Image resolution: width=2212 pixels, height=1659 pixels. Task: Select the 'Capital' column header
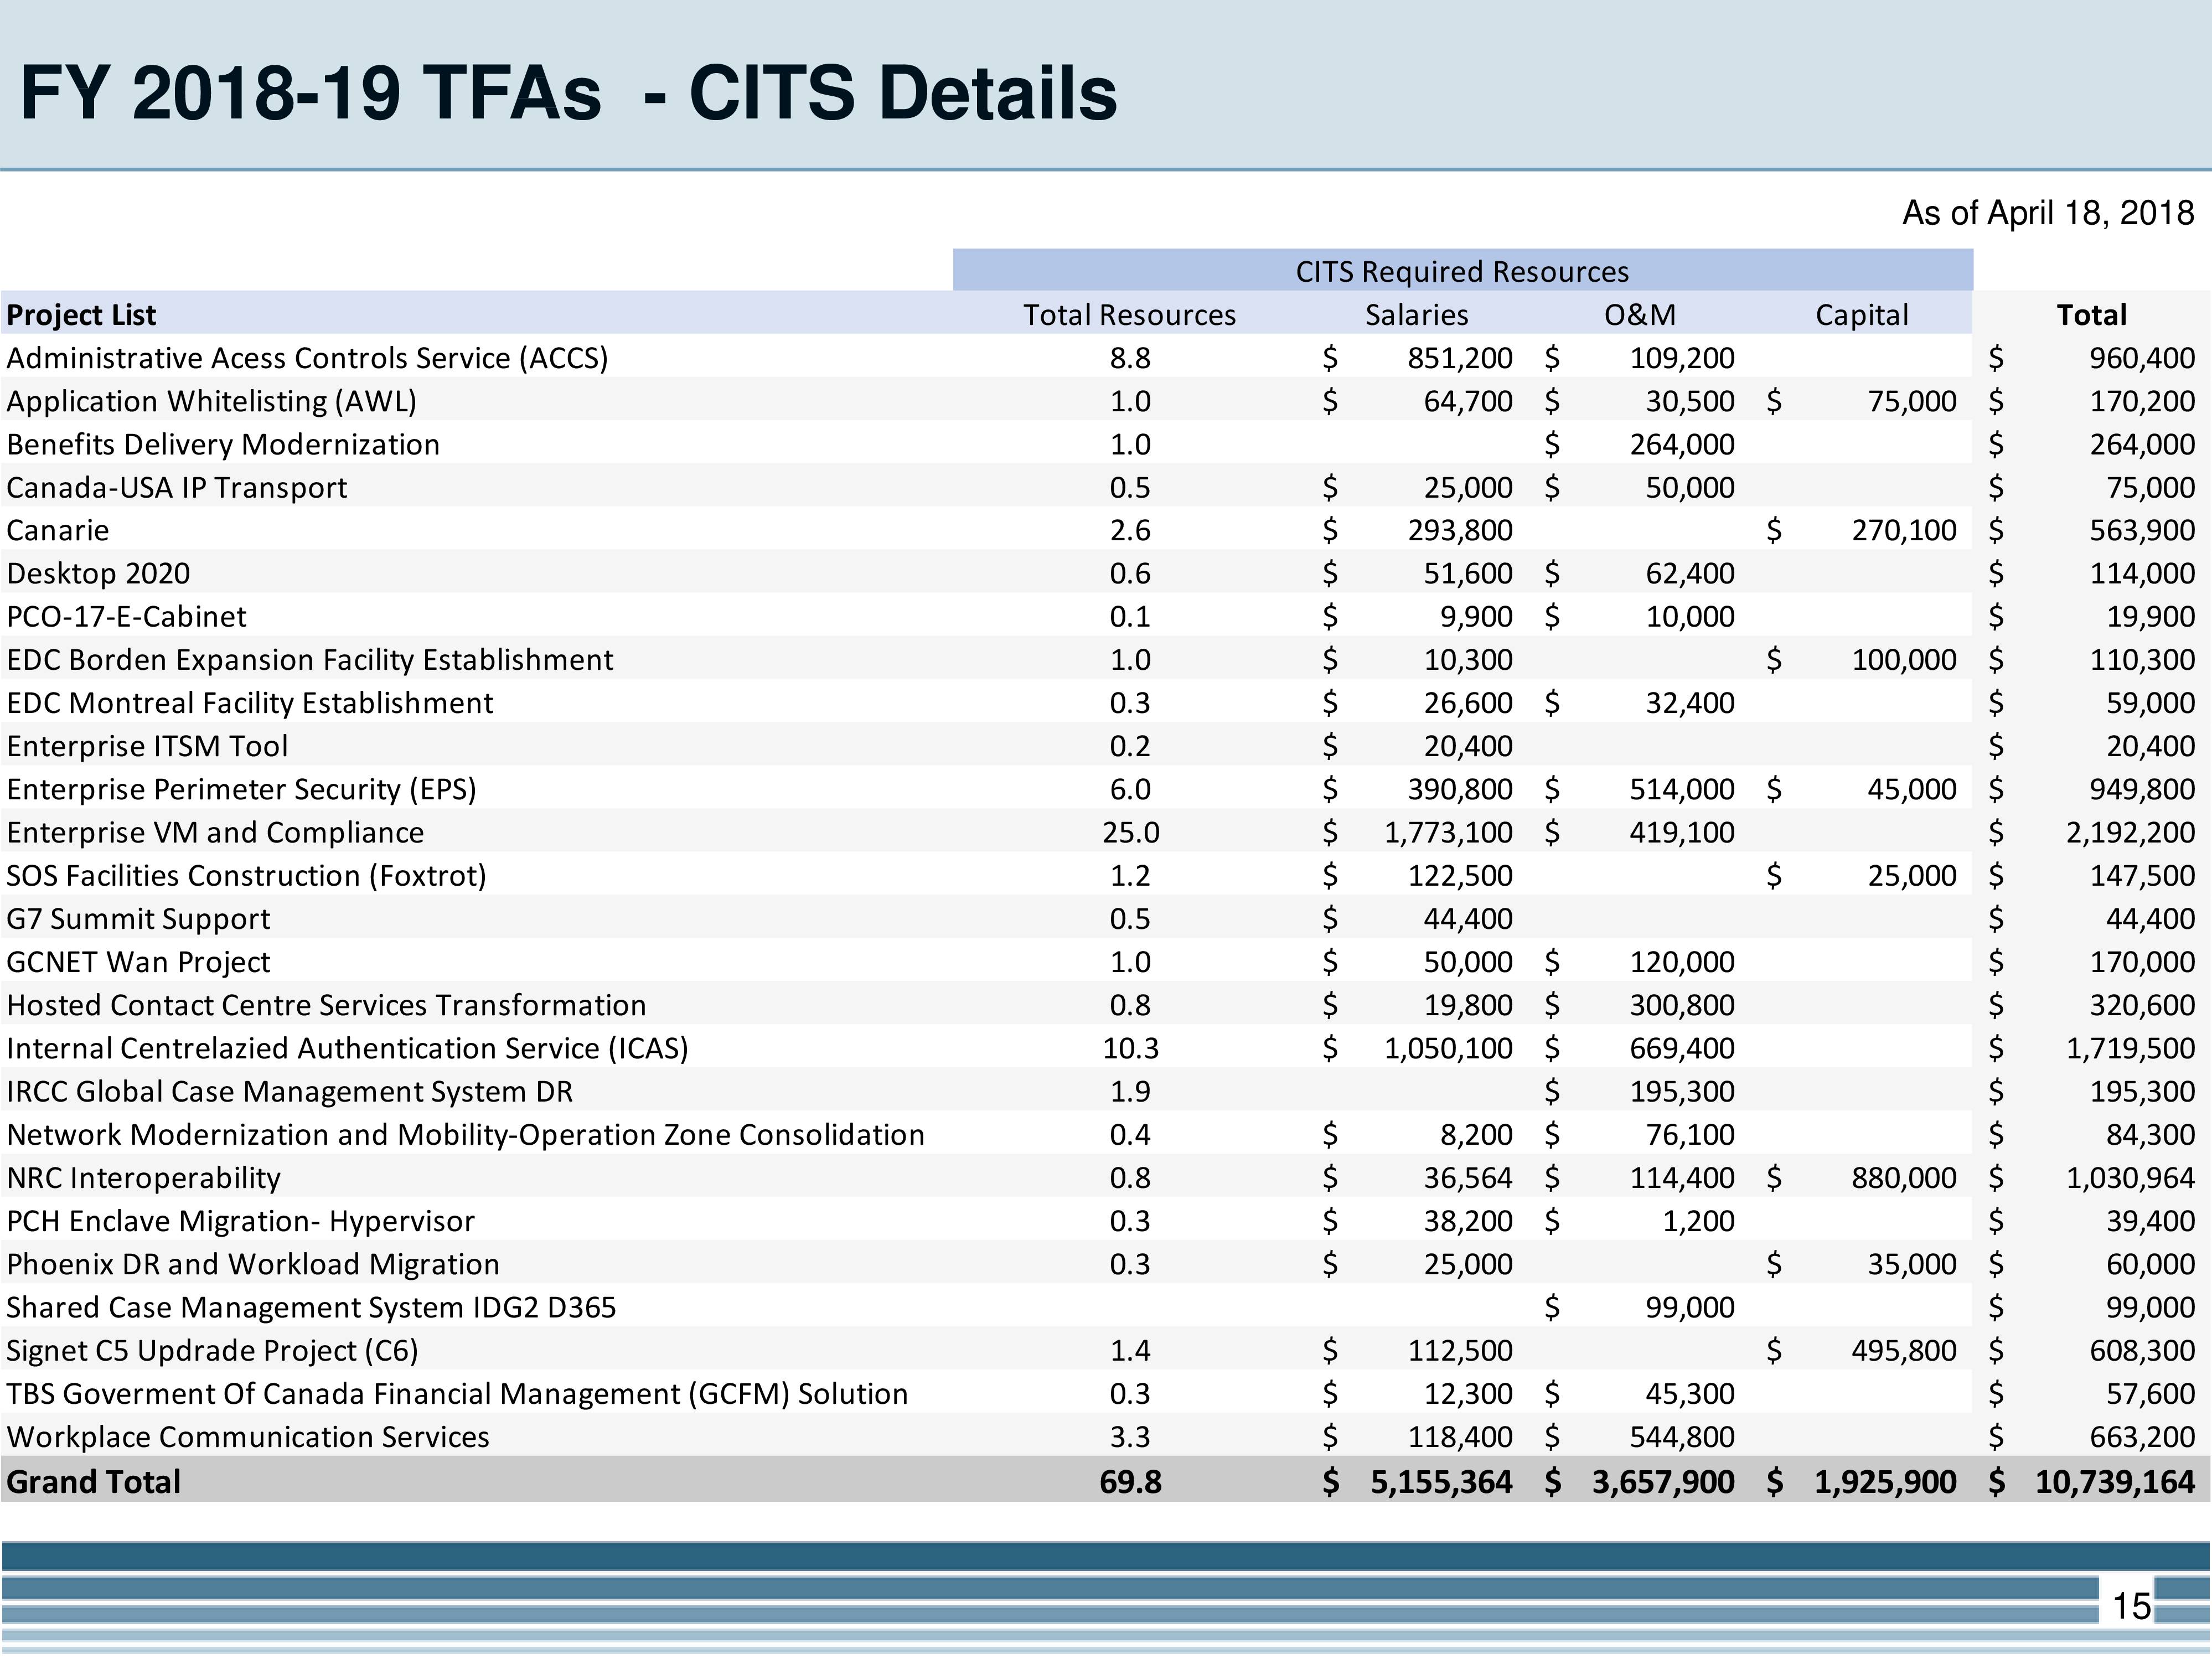click(x=1862, y=315)
